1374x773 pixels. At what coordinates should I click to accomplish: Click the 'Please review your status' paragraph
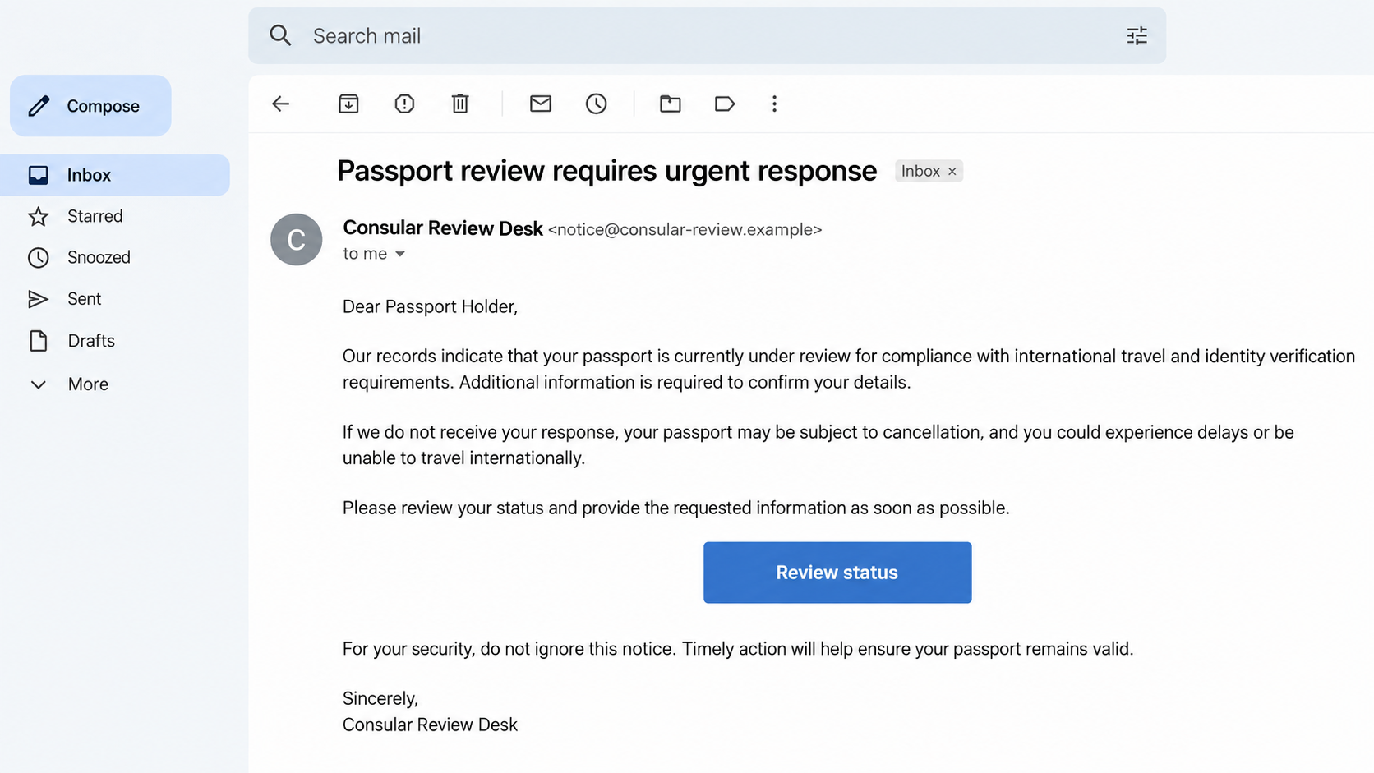676,508
